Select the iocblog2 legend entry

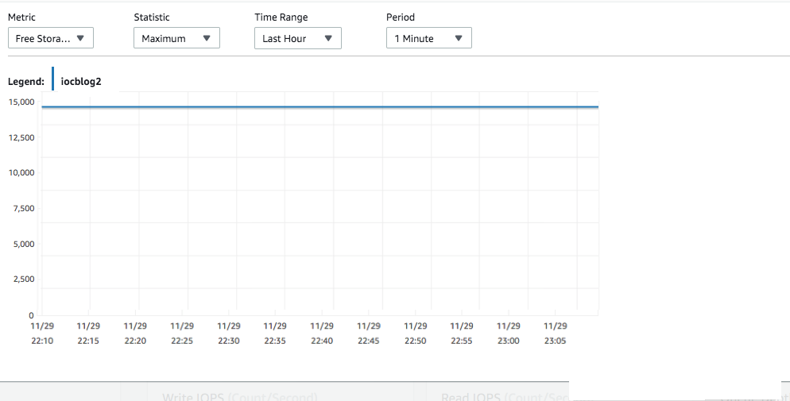tap(81, 81)
